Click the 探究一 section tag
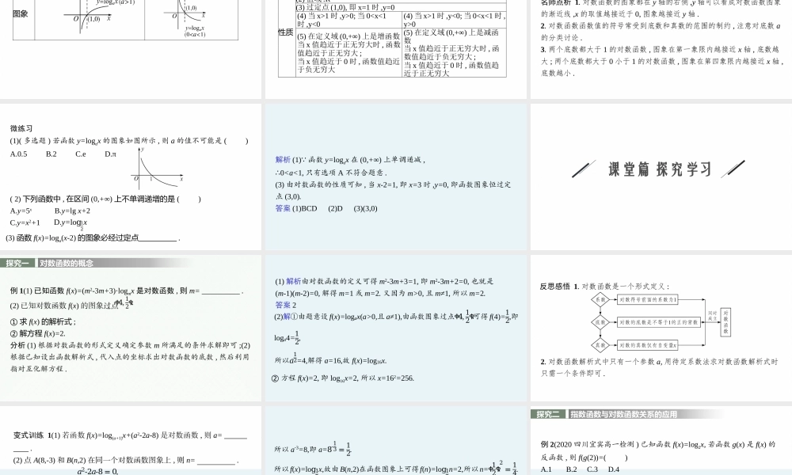This screenshot has width=792, height=475. [17, 263]
